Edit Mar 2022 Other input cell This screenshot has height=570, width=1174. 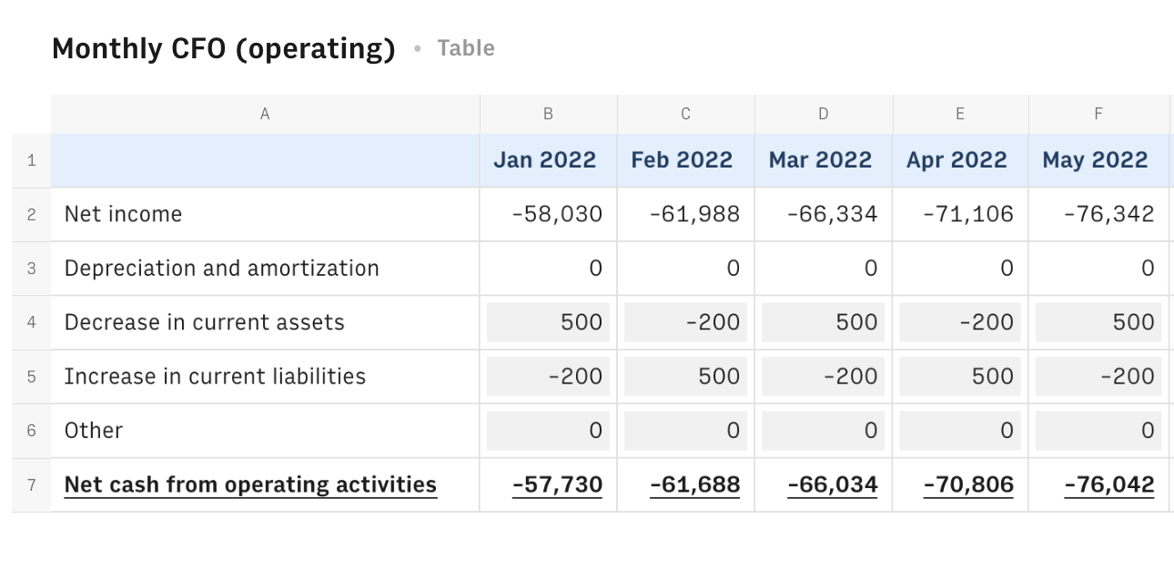[x=823, y=431]
